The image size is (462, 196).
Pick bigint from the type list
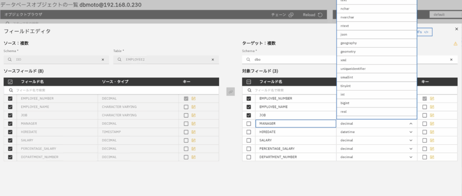[346, 103]
